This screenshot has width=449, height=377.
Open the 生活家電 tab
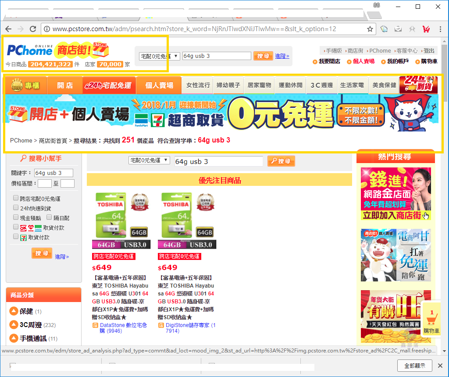pos(352,85)
